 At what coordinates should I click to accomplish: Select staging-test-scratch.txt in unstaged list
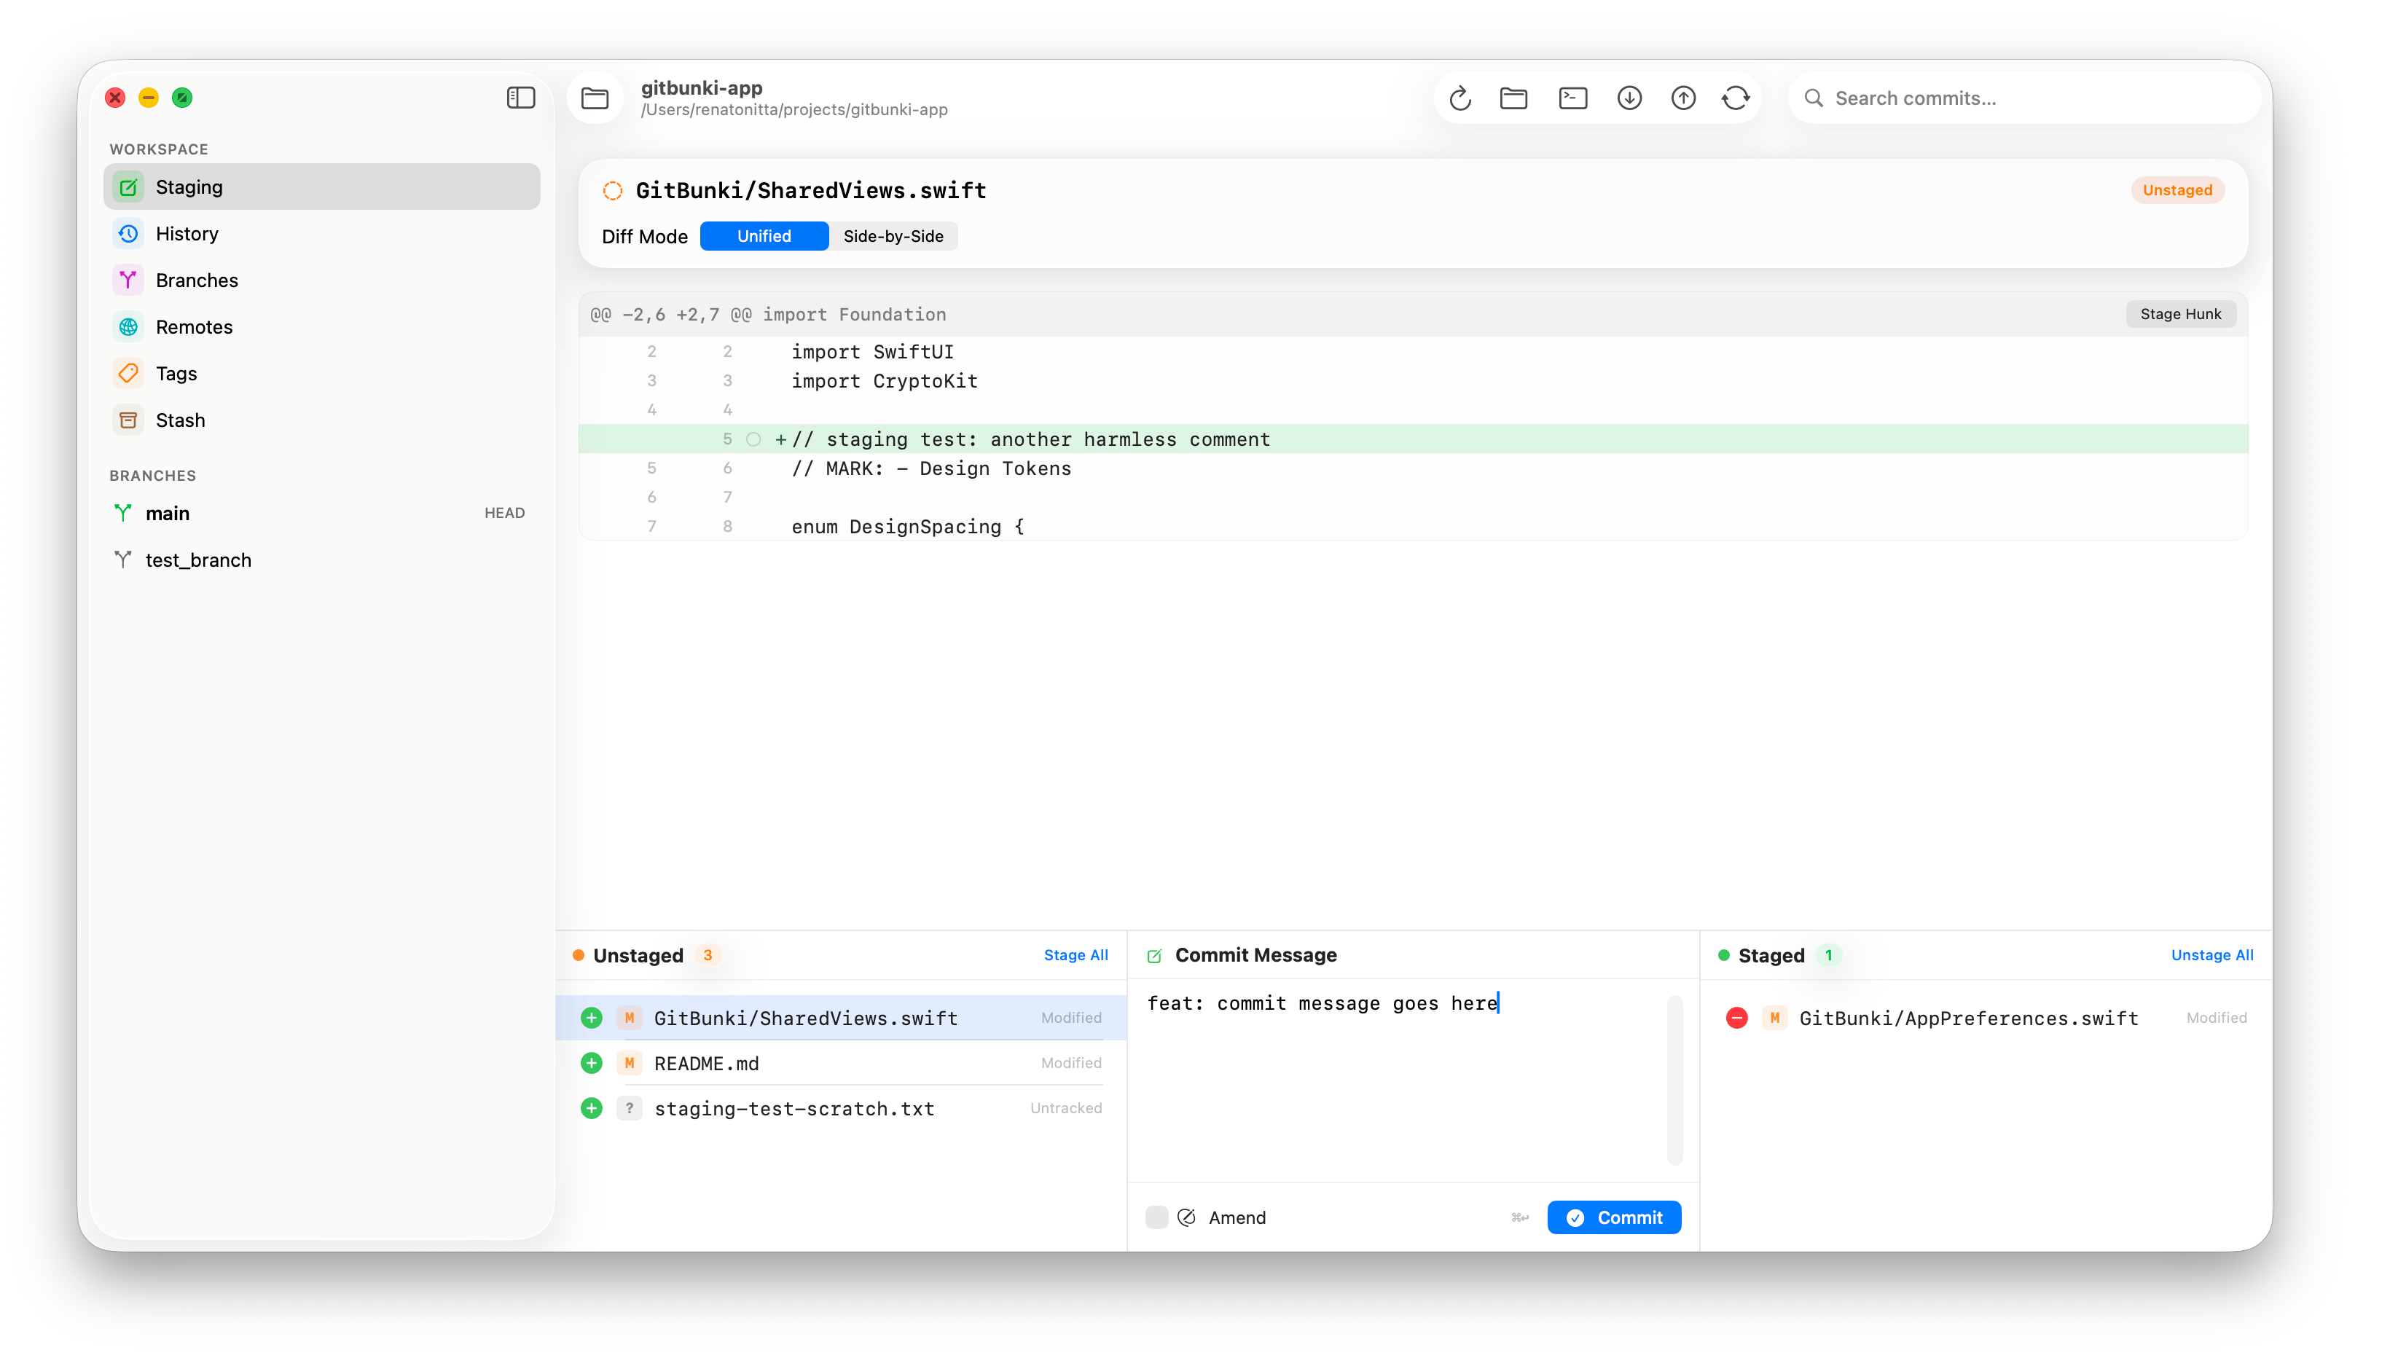[842, 1108]
